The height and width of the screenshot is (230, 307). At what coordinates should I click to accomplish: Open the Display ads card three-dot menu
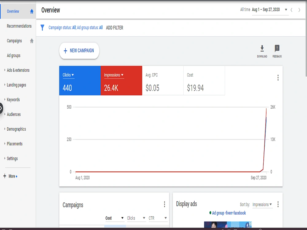(278, 204)
